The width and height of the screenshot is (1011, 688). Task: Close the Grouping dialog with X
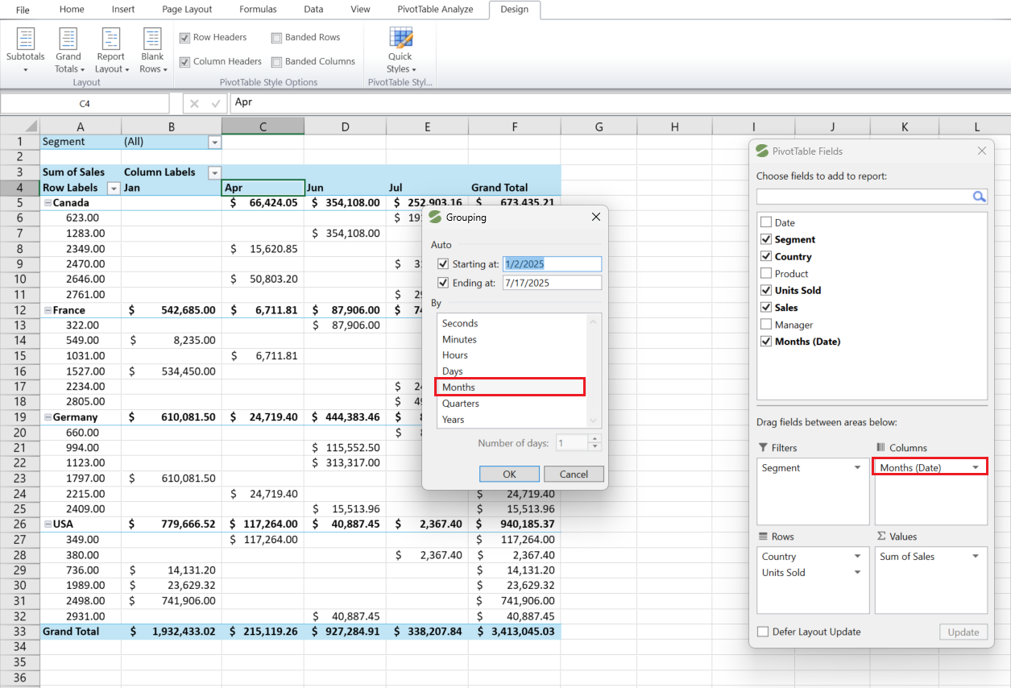click(x=596, y=217)
